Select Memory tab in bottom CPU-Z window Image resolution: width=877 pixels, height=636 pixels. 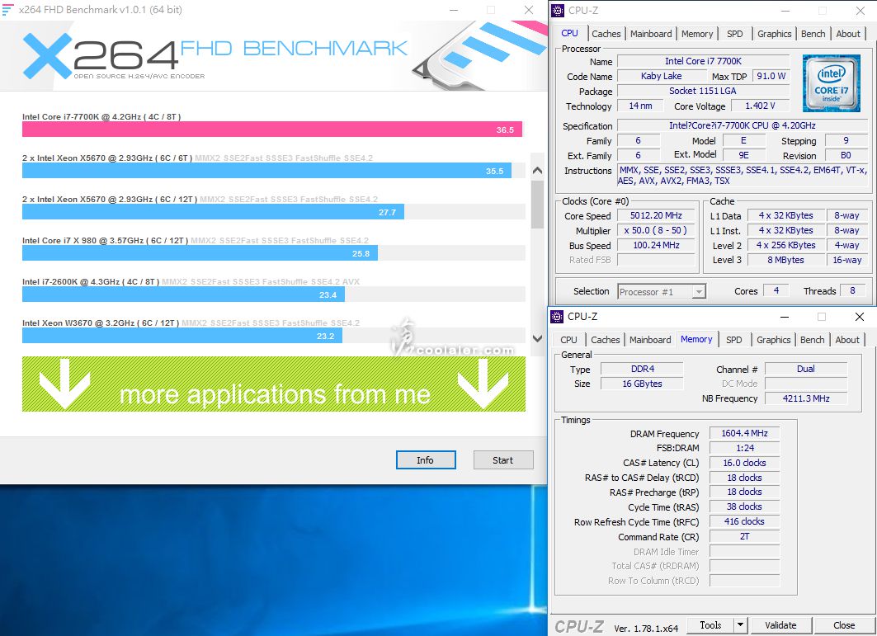coord(696,339)
